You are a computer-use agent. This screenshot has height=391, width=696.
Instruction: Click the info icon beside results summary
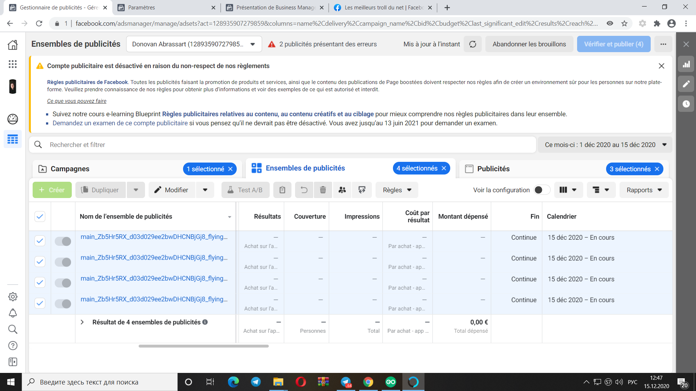205,322
